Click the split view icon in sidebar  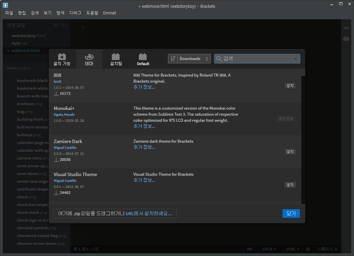click(x=64, y=25)
